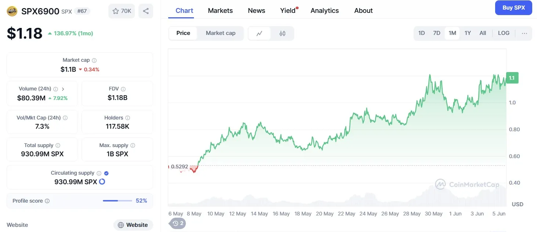Click the verified badge beside Circulating supply
The height and width of the screenshot is (232, 537).
click(107, 173)
